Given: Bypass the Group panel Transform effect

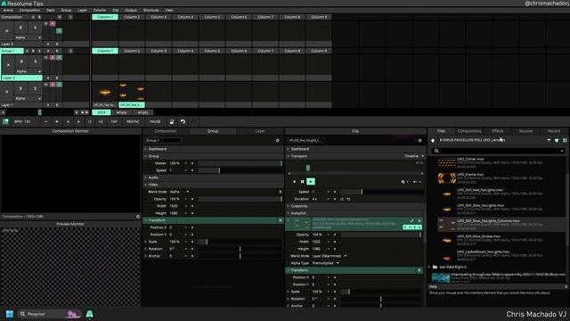Looking at the screenshot, I should (x=281, y=220).
